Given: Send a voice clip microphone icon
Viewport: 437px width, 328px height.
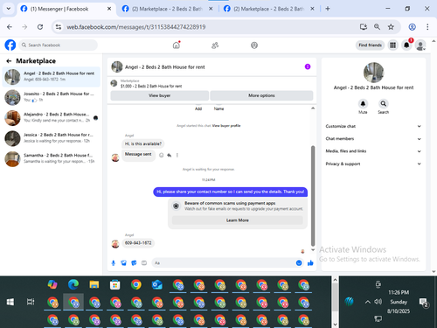Looking at the screenshot, I should click(x=114, y=263).
